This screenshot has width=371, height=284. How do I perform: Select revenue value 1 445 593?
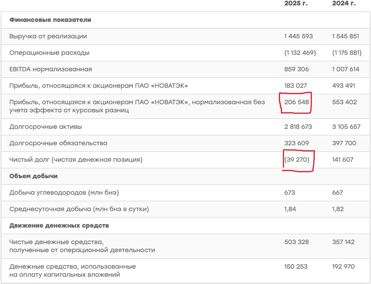[298, 36]
